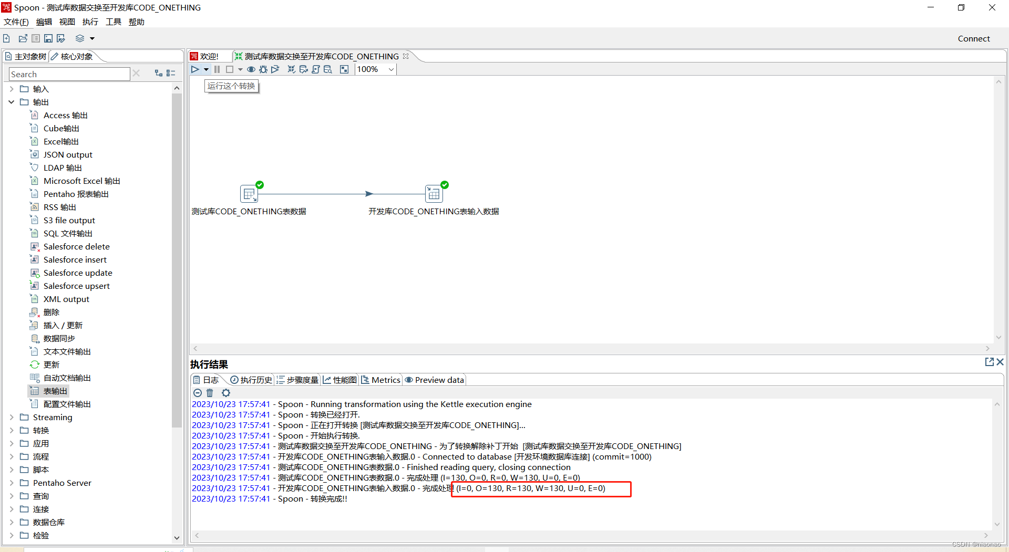1009x552 pixels.
Task: Click the Connect button
Action: click(973, 38)
